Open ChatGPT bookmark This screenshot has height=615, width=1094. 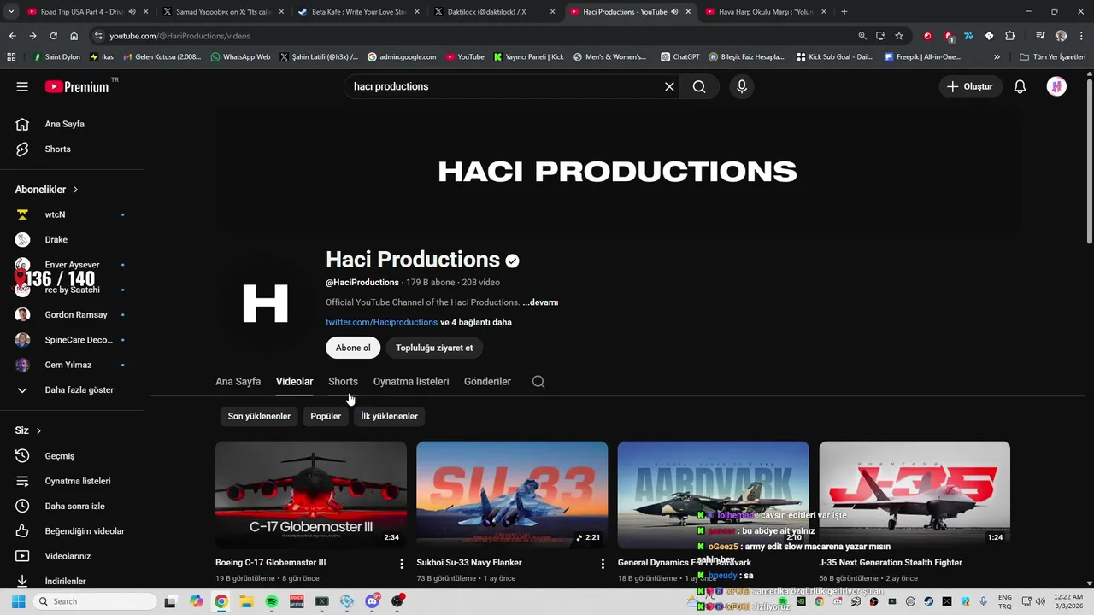tap(679, 56)
